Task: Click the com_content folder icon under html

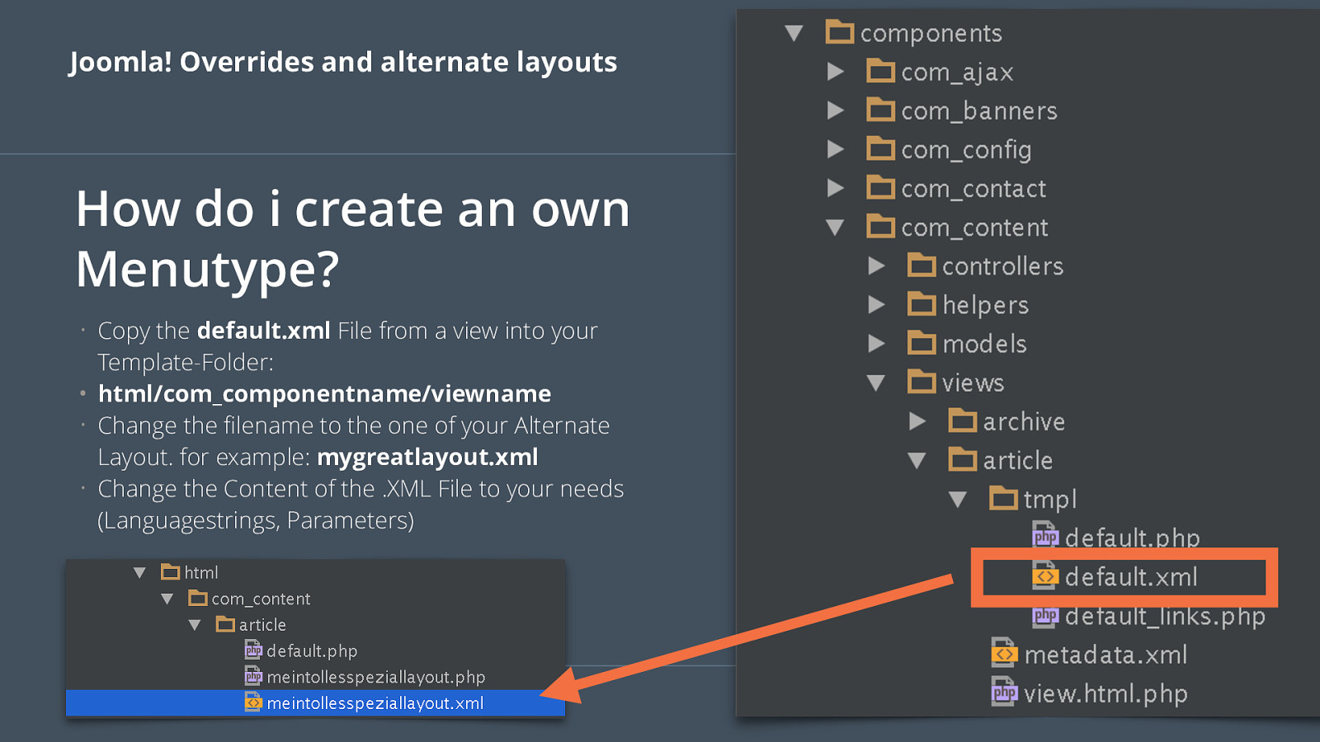Action: (x=198, y=598)
